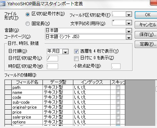Select the 固定長 radio button

point(28,24)
